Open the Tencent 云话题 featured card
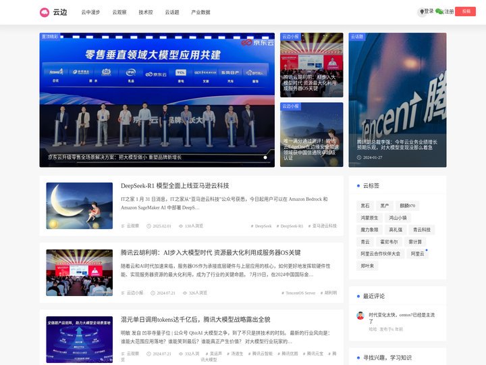This screenshot has height=365, width=486. point(398,100)
